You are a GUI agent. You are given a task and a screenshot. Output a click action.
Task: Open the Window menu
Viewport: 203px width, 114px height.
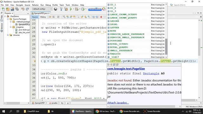tap(75, 5)
